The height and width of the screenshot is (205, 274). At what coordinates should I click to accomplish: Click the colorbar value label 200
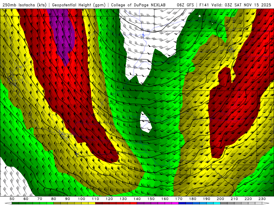(220, 199)
